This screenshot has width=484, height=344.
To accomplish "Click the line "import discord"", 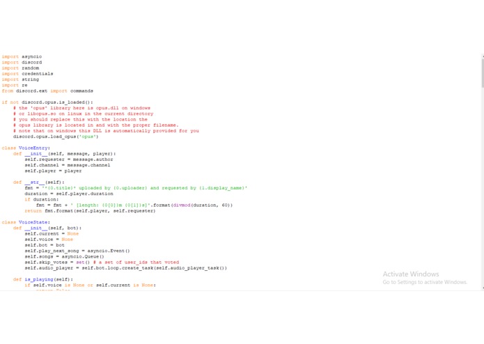I will [x=22, y=62].
